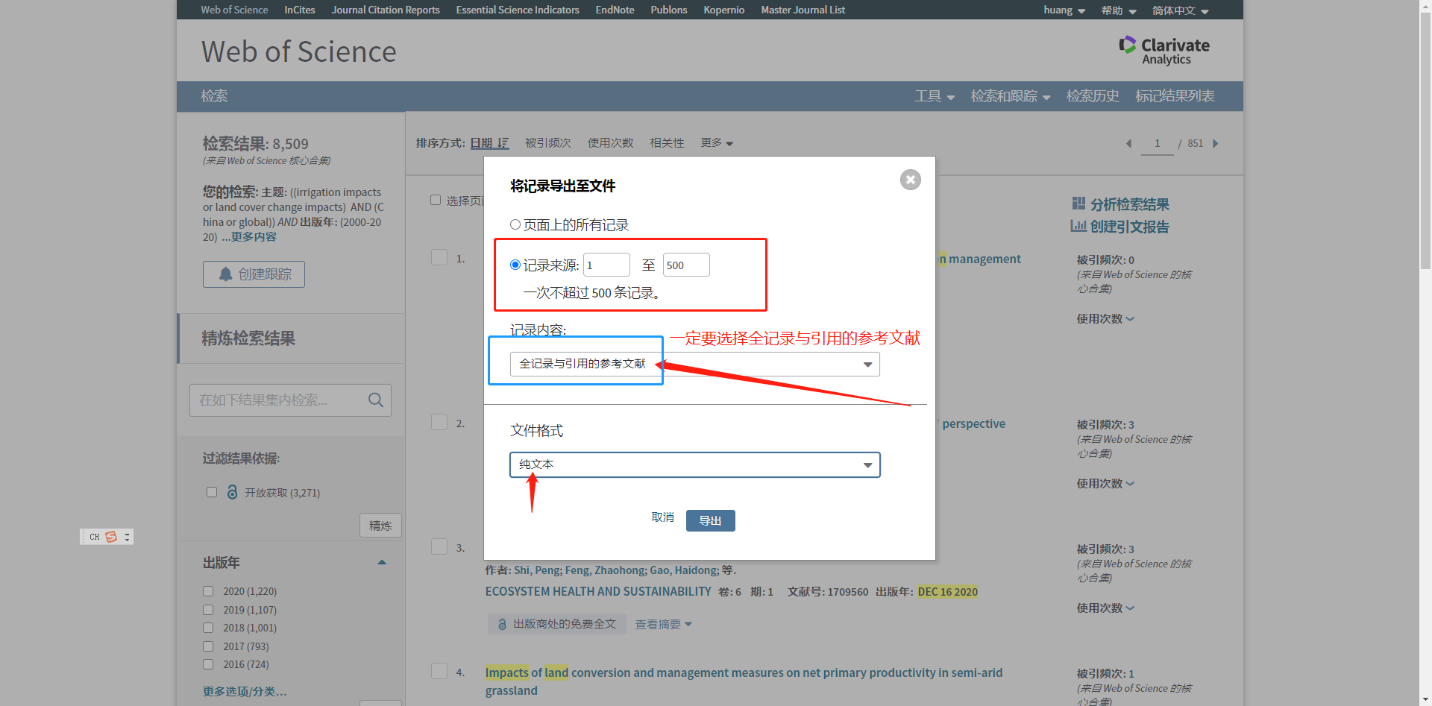Click the record range start field
This screenshot has width=1432, height=706.
606,265
